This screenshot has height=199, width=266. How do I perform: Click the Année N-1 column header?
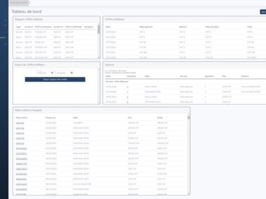pyautogui.click(x=58, y=27)
